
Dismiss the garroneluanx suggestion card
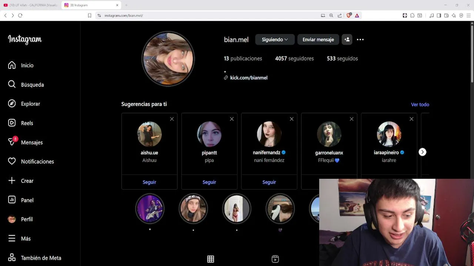click(x=352, y=119)
